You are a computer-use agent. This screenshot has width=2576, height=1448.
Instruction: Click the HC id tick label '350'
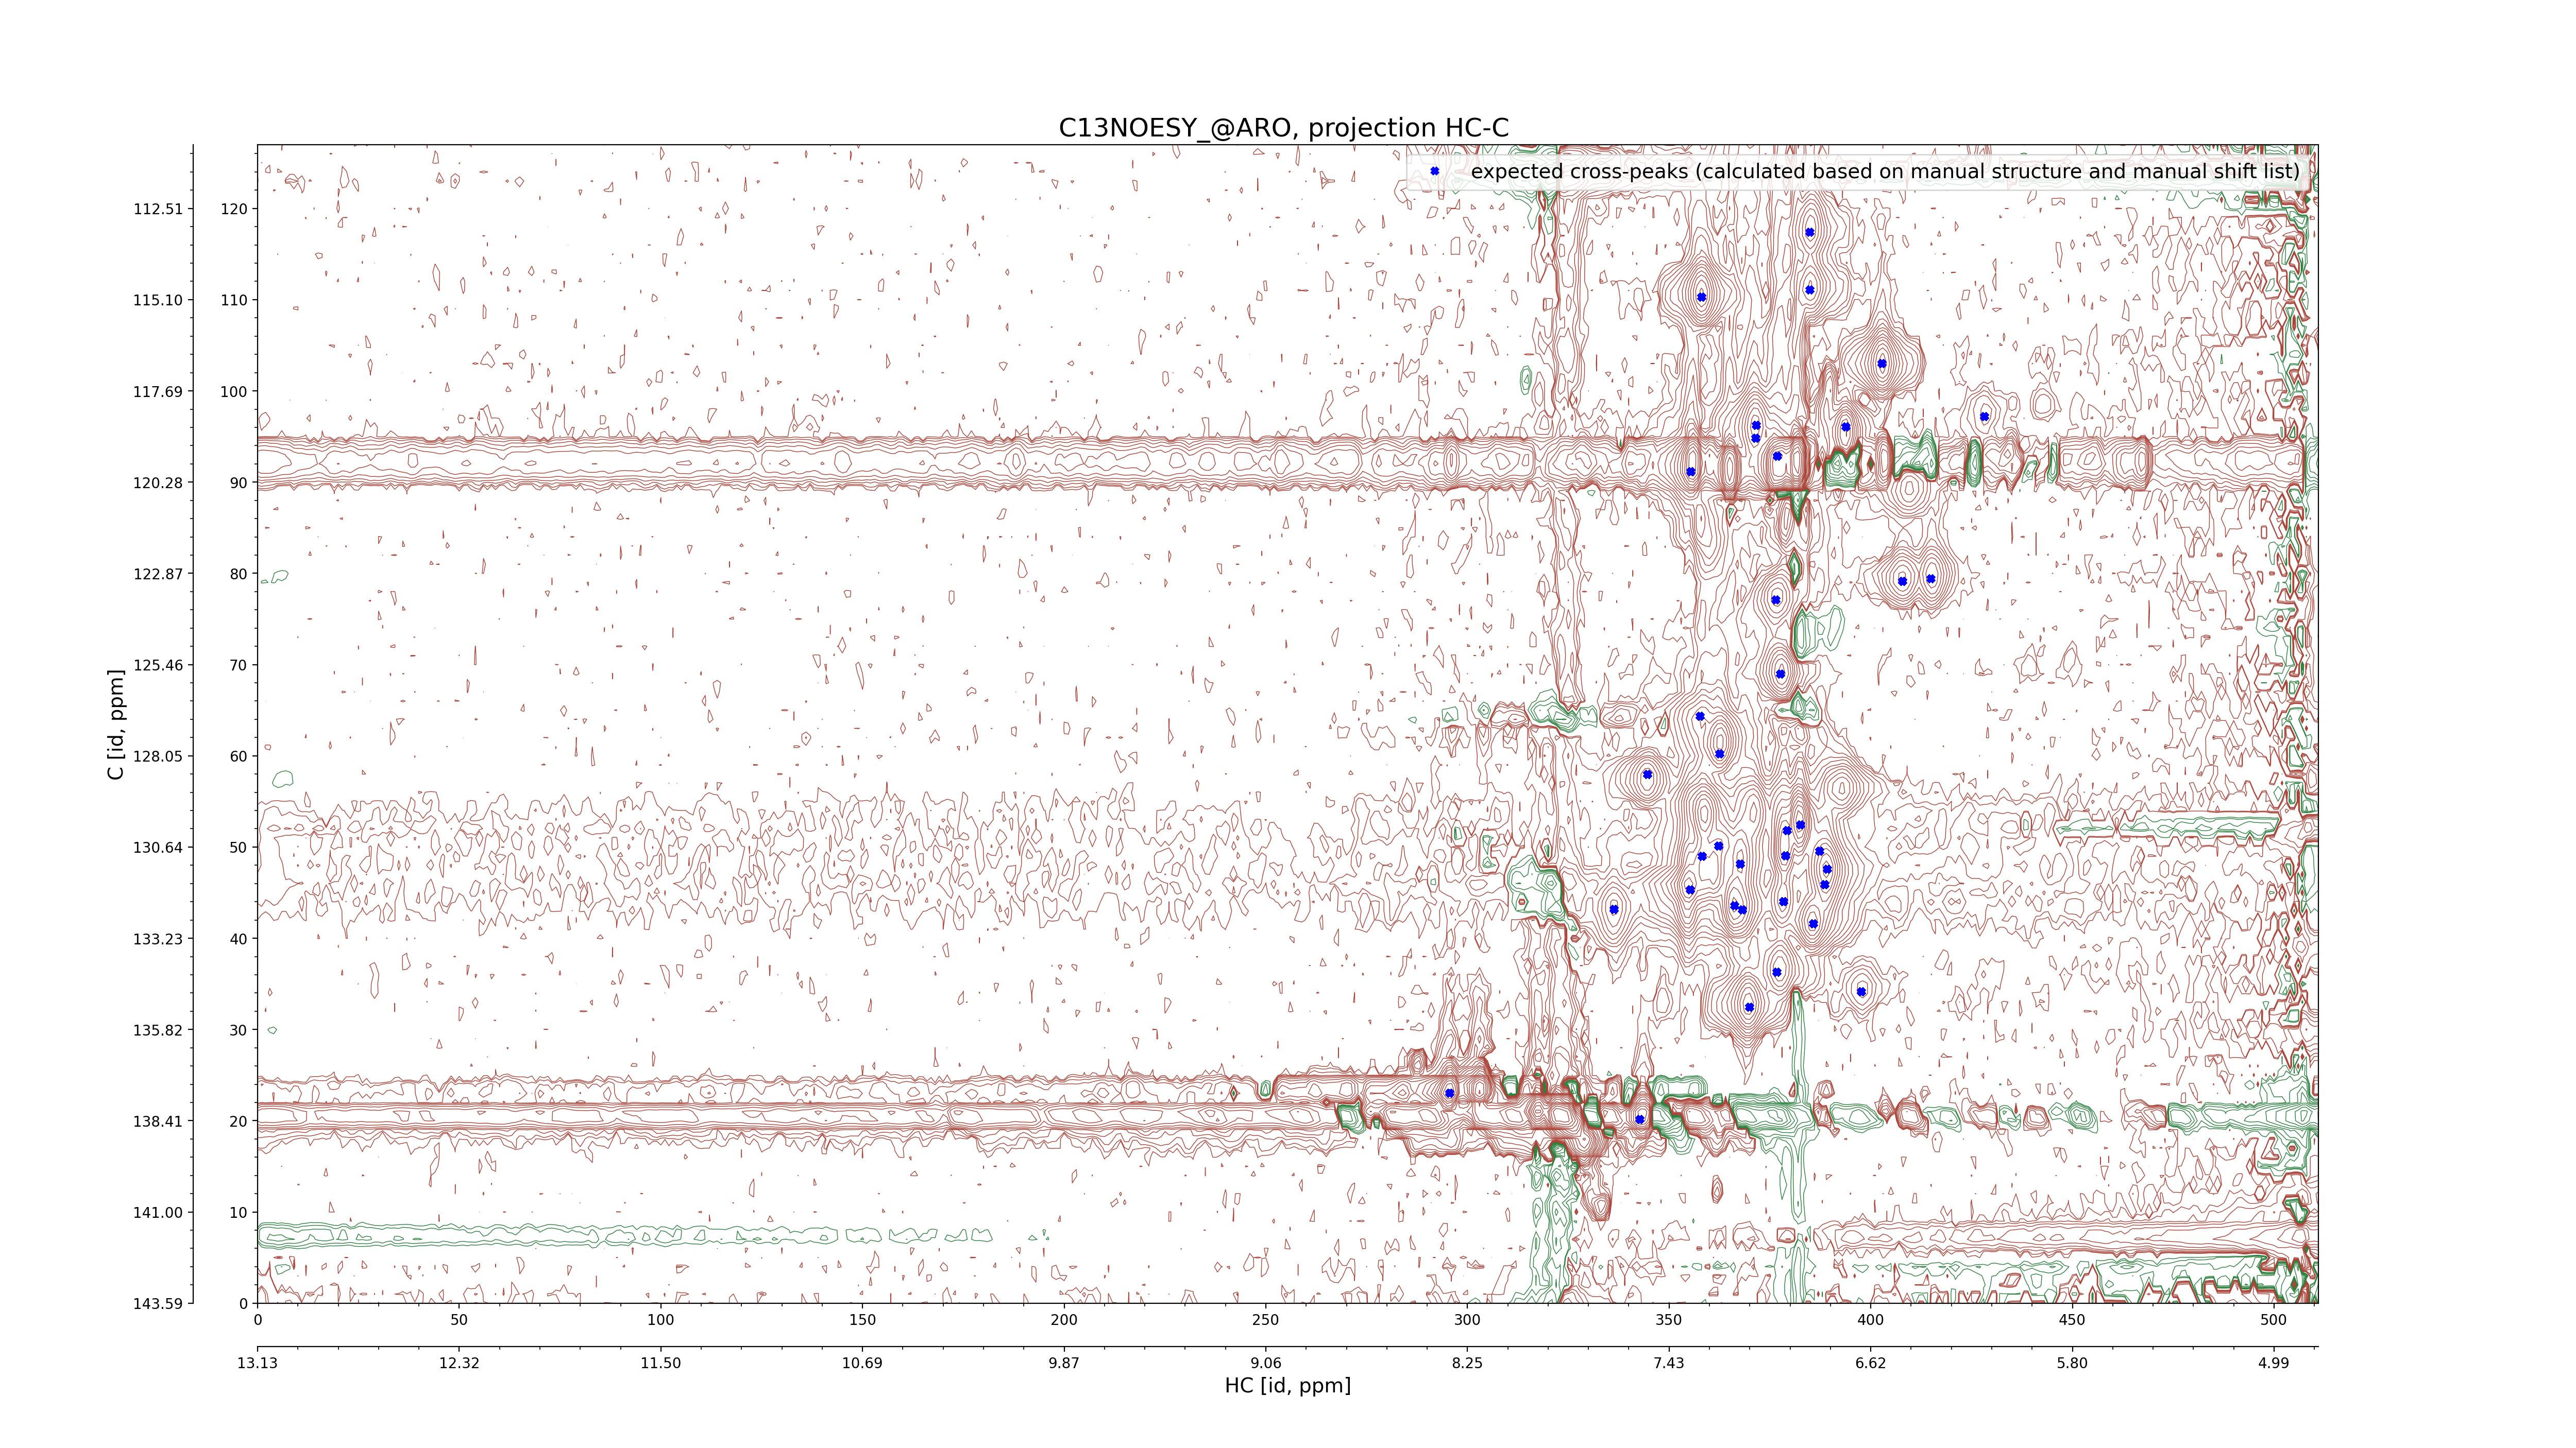click(x=1669, y=1320)
